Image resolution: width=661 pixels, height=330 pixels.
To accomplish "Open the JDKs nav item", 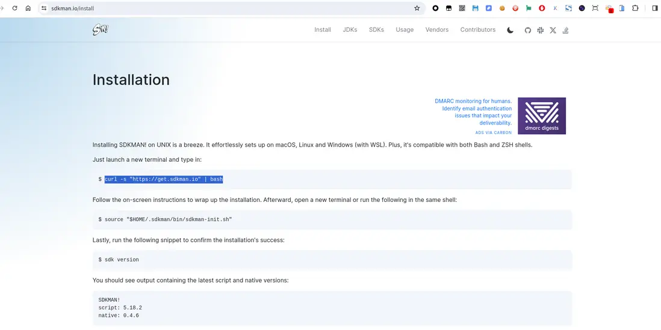I will pyautogui.click(x=350, y=30).
